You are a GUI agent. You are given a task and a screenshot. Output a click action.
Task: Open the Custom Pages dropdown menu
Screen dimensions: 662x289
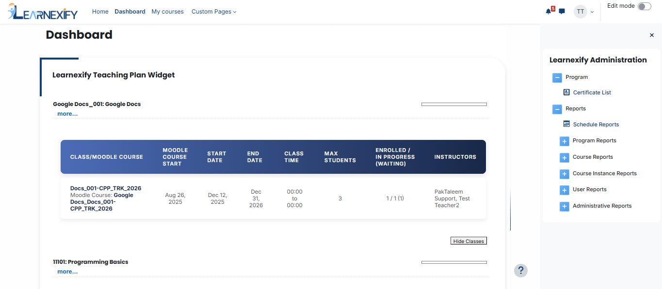click(x=214, y=12)
